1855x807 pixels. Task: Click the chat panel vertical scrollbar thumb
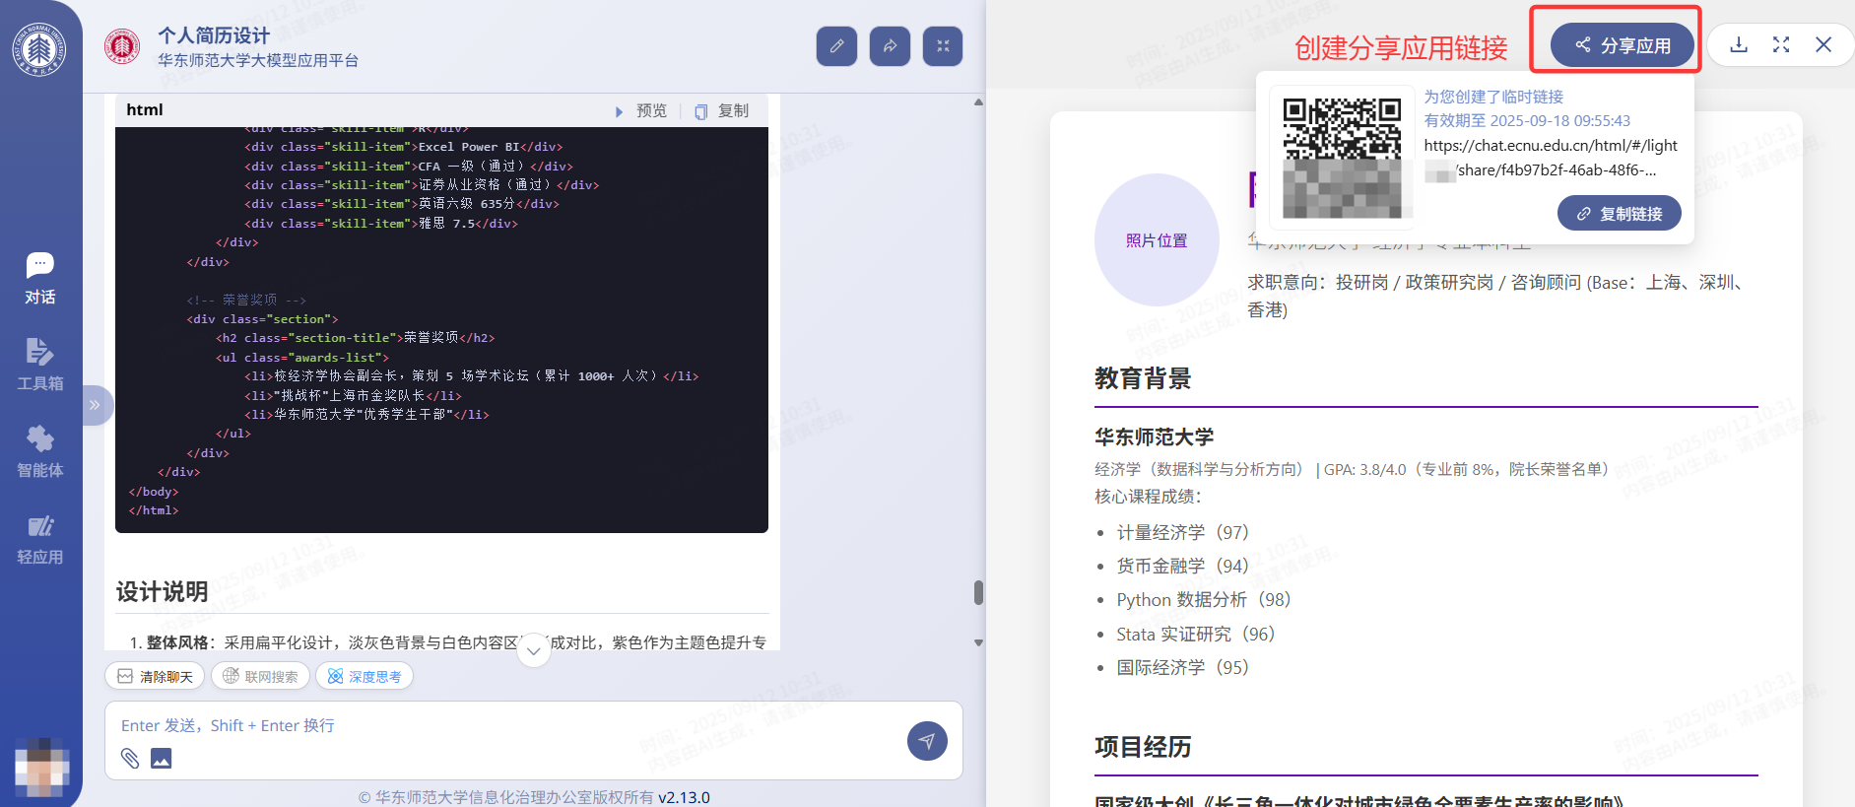tap(978, 592)
